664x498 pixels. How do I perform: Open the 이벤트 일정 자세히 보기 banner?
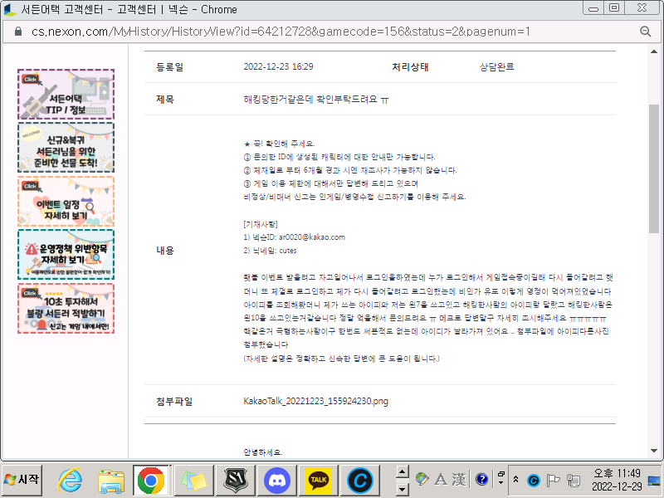pos(66,202)
